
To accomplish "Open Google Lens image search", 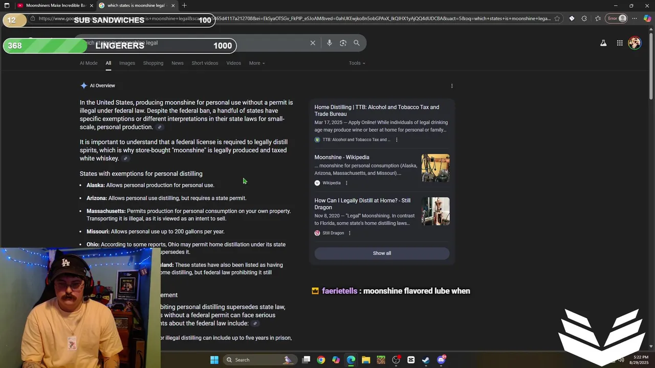I will coord(343,43).
